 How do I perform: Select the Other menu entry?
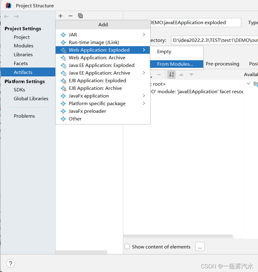103,119
